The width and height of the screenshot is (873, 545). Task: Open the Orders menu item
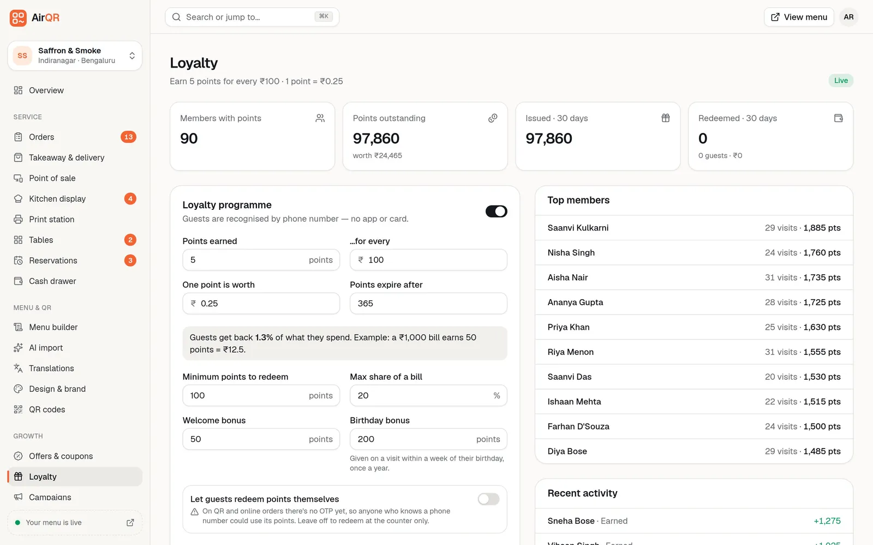[x=75, y=137]
